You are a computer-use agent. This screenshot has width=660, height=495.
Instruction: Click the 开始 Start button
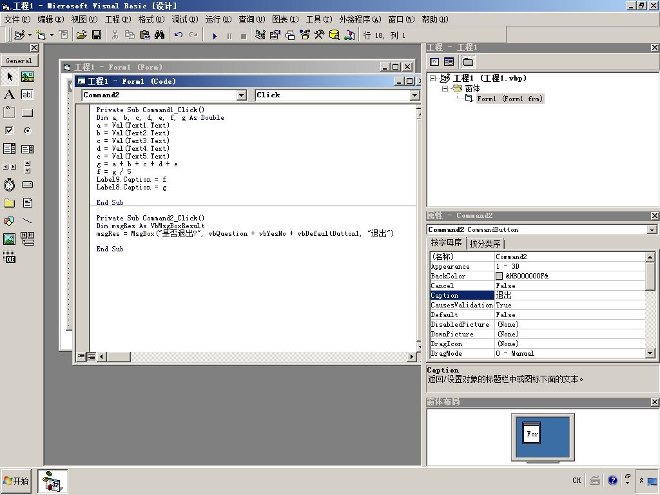click(x=17, y=481)
